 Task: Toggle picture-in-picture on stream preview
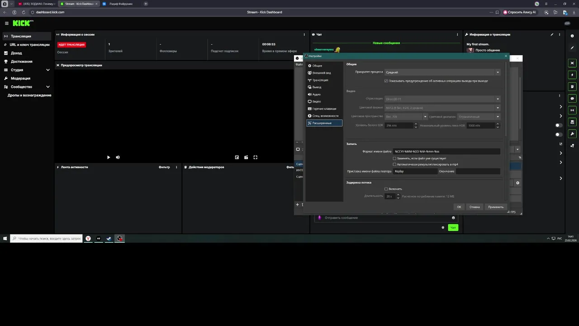pos(237,157)
